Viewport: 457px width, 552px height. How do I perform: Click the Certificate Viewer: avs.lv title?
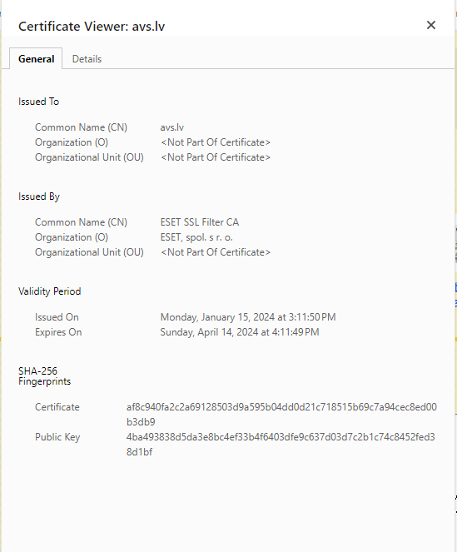click(x=92, y=27)
